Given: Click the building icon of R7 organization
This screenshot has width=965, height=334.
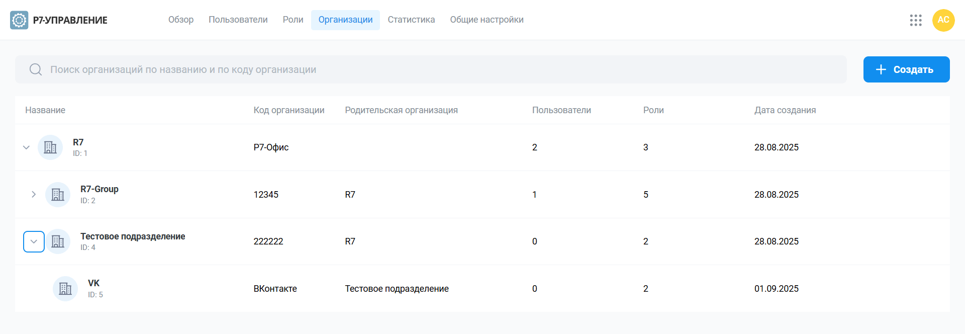Looking at the screenshot, I should 50,147.
